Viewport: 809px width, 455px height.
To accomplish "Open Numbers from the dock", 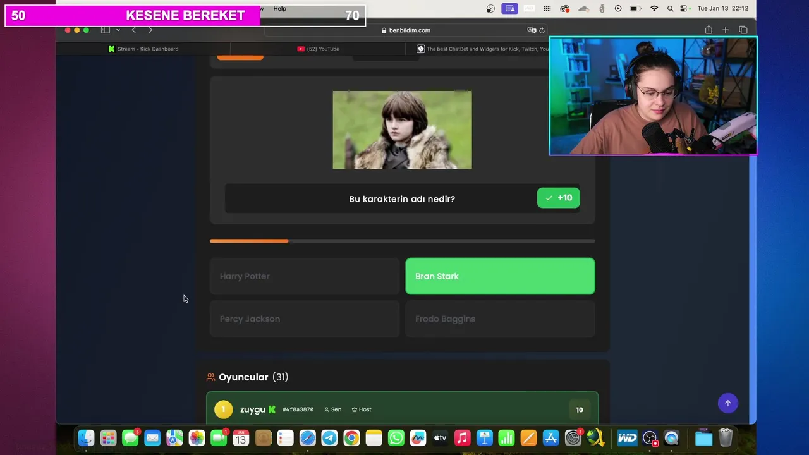I will click(x=506, y=438).
